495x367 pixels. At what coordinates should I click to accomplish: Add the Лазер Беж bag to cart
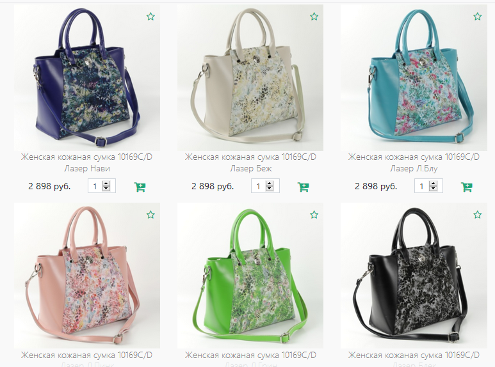304,187
